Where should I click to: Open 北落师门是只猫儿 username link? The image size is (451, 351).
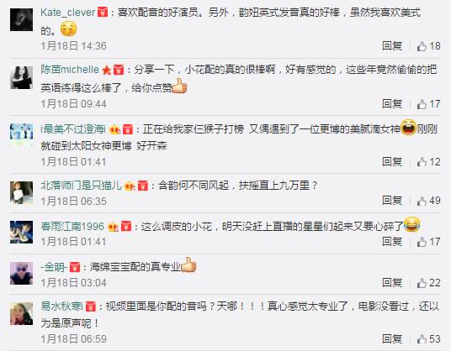[81, 186]
